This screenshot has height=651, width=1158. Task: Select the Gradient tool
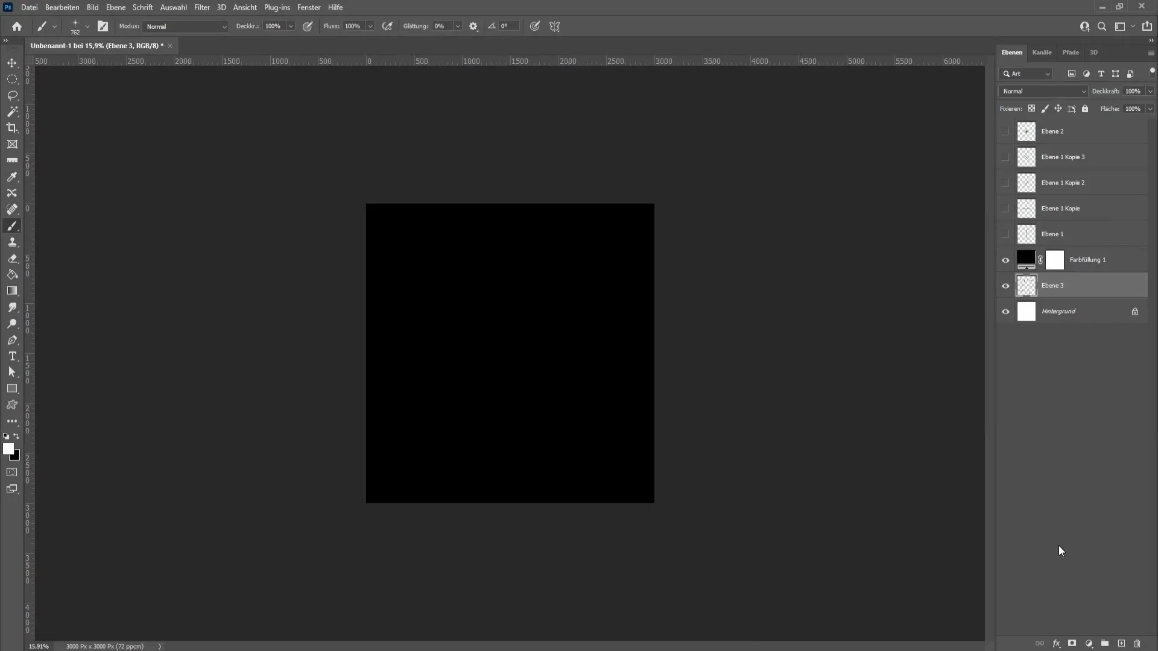click(x=12, y=291)
